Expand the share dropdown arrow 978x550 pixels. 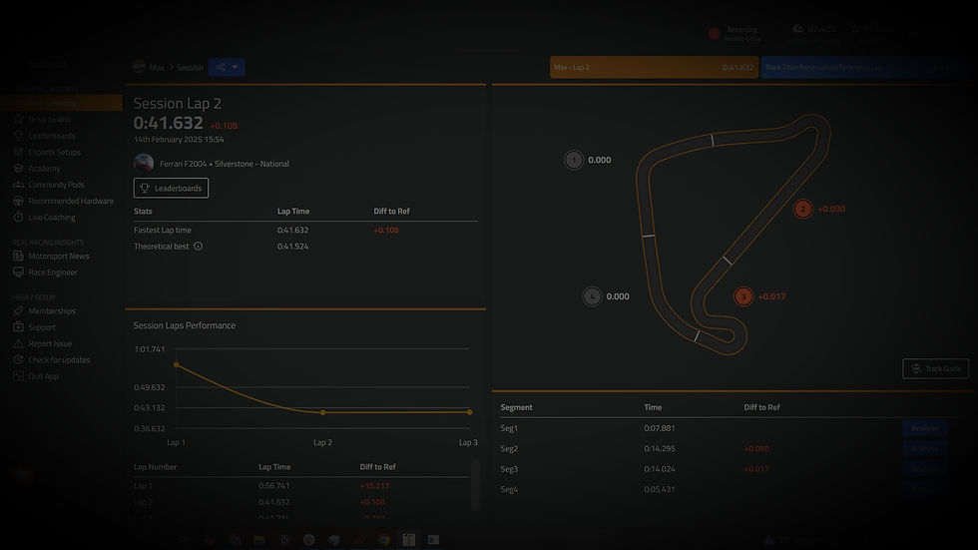tap(236, 67)
